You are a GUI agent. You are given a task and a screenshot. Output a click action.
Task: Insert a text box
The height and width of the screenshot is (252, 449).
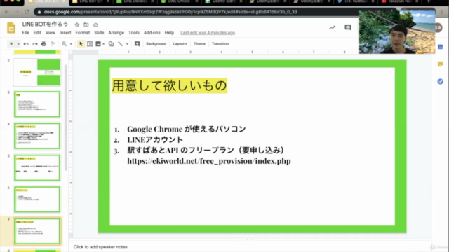point(90,43)
